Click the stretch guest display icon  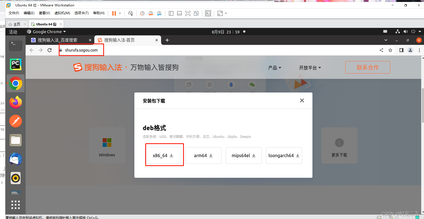pos(220,13)
